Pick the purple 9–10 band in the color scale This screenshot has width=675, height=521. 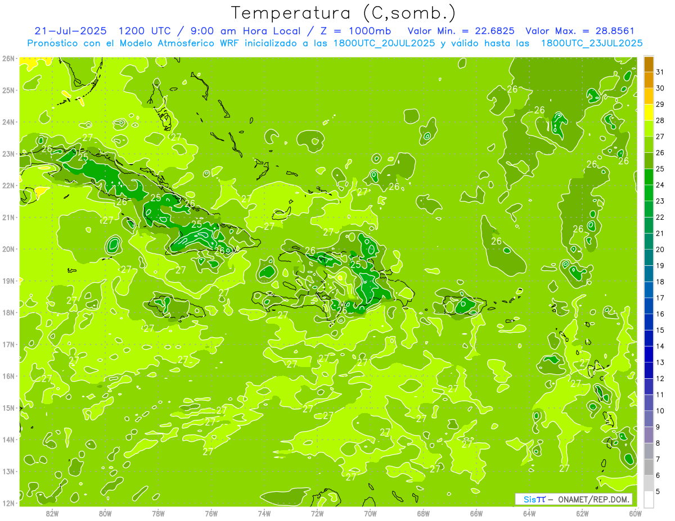click(x=649, y=419)
